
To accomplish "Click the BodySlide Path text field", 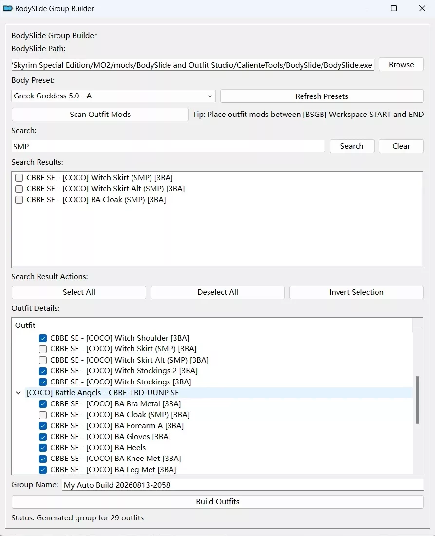I will pos(193,65).
